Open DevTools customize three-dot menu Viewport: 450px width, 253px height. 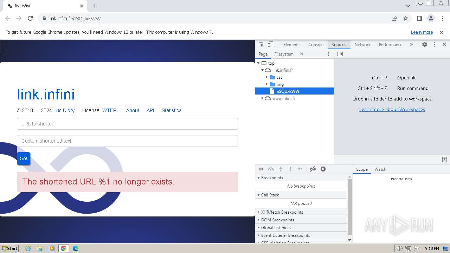tap(435, 45)
